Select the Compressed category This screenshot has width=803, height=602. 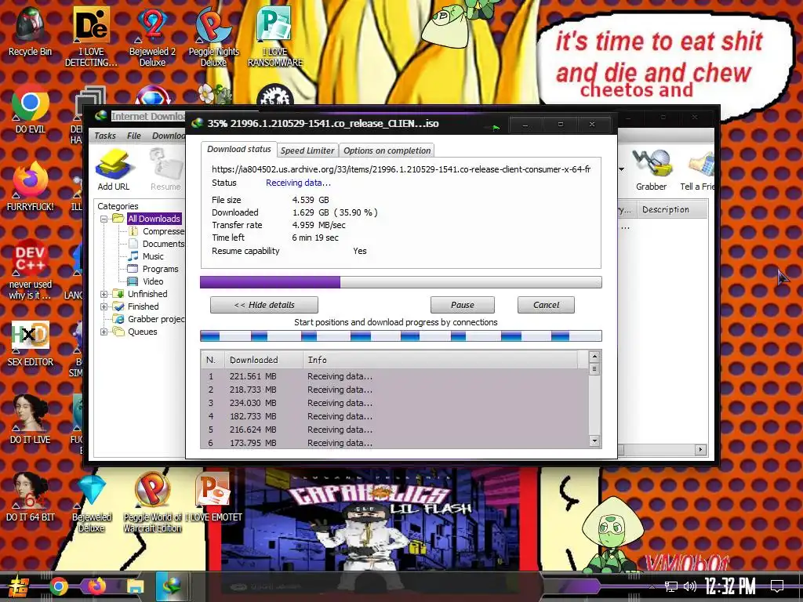pos(157,231)
